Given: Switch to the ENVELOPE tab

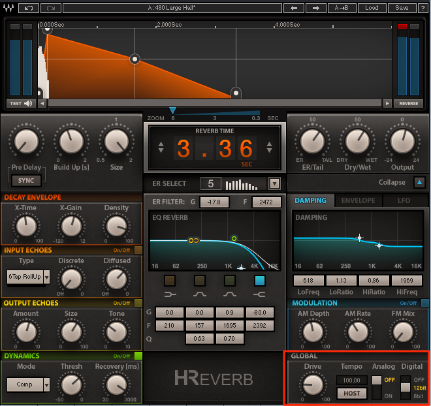Looking at the screenshot, I should pyautogui.click(x=358, y=200).
